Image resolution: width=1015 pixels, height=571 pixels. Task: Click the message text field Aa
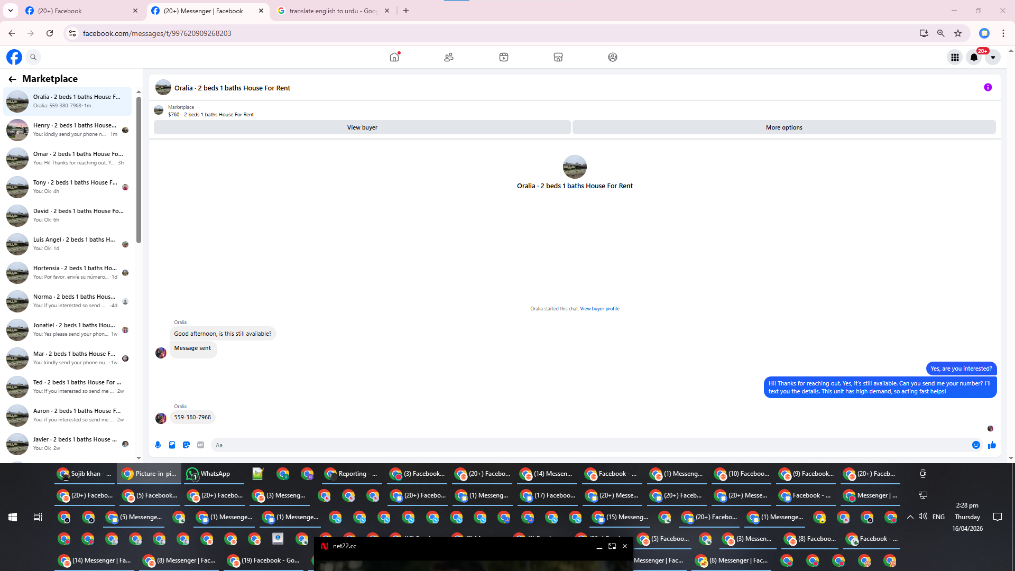[589, 445]
